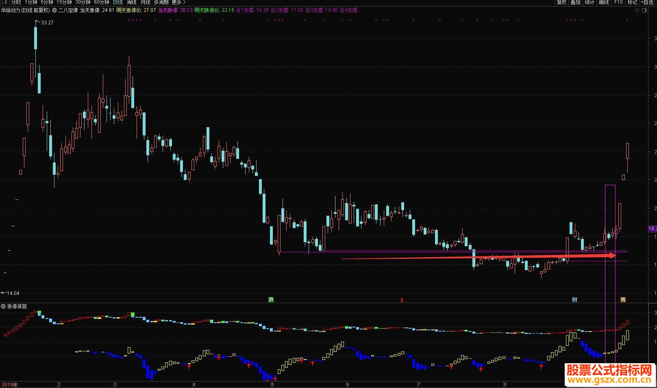Click month 8 on the time axis

point(505,384)
